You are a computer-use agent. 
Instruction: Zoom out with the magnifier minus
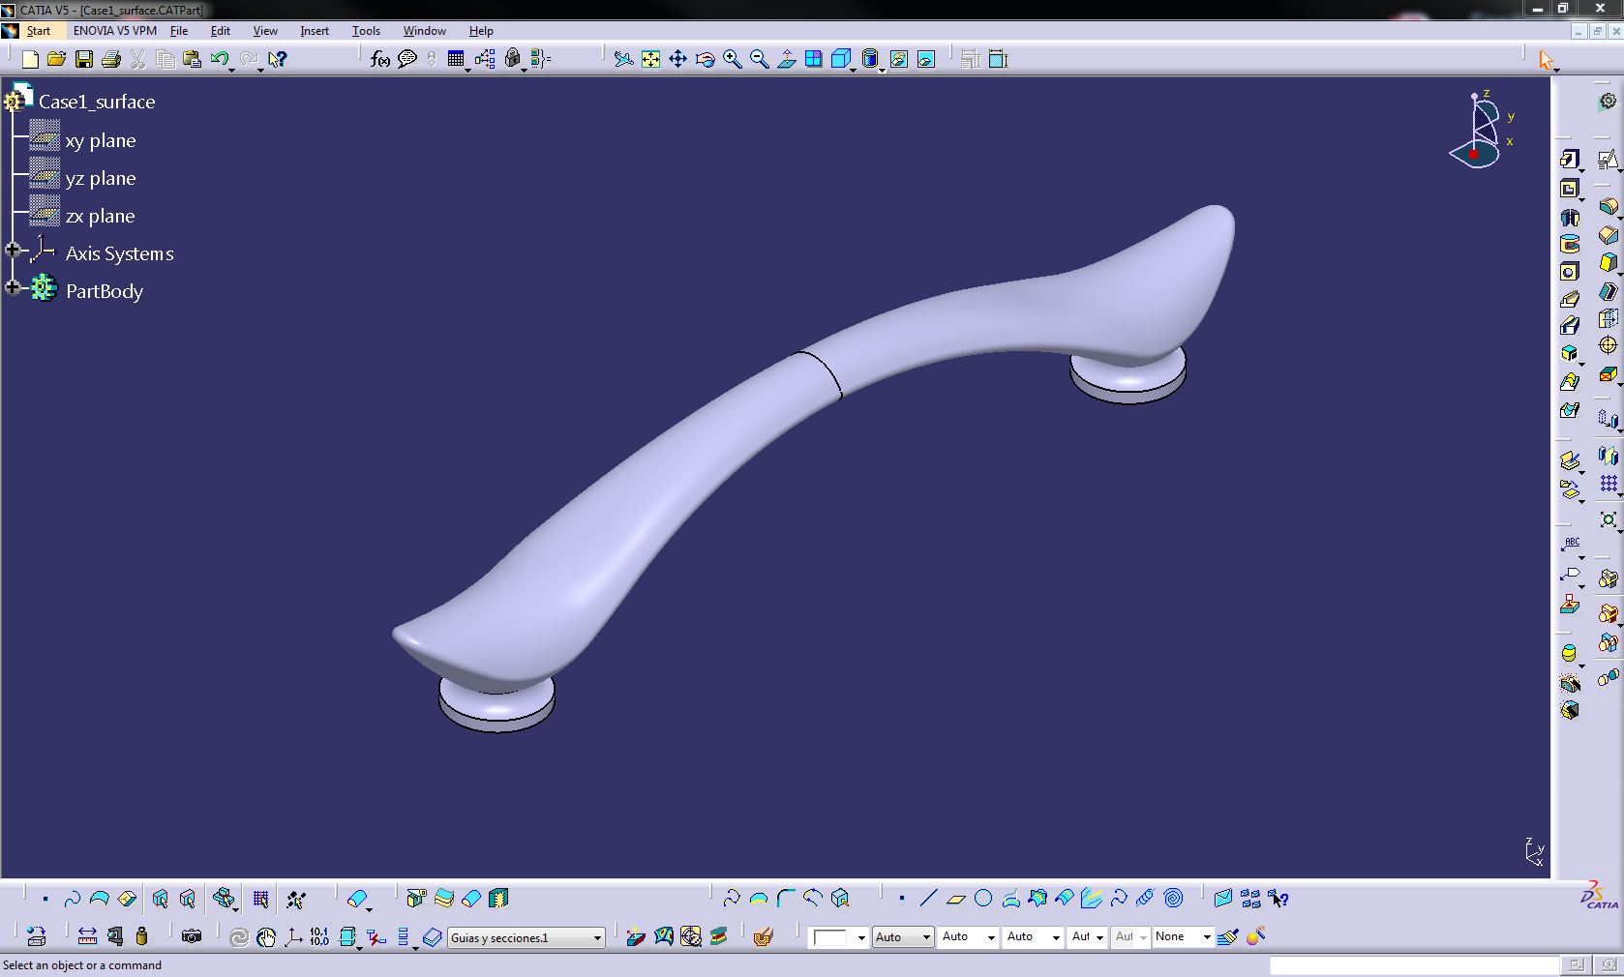click(x=760, y=60)
